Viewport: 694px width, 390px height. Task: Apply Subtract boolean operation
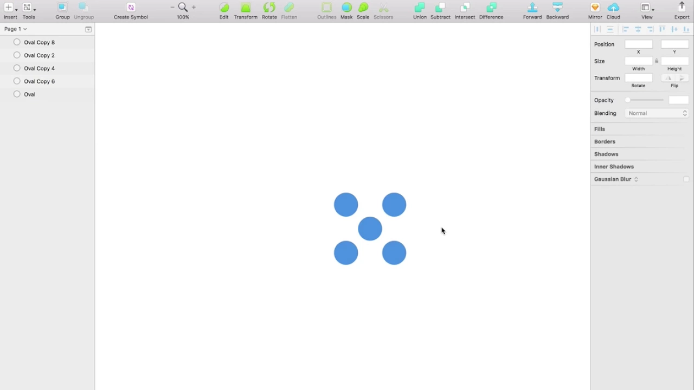point(440,10)
